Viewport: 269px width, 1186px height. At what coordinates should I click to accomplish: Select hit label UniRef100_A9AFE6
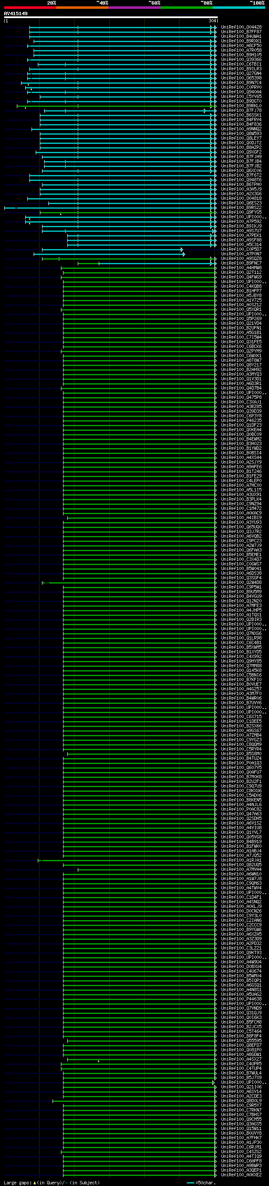click(241, 467)
